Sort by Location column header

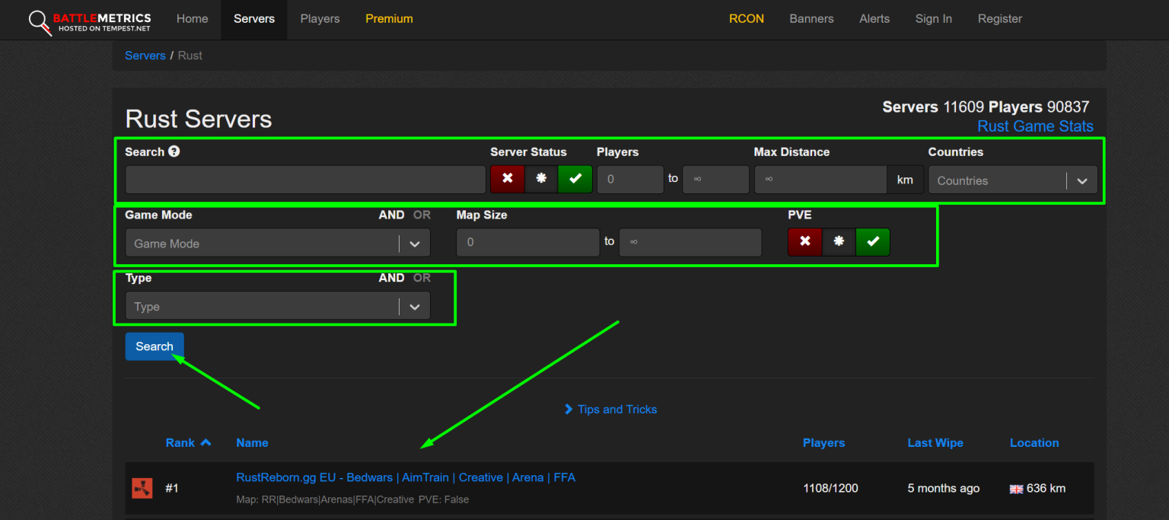coord(1034,442)
